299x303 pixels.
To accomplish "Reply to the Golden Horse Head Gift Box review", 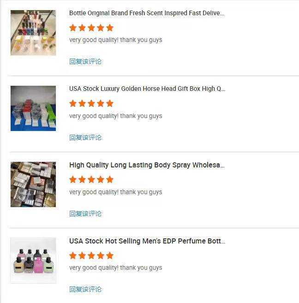I will (x=85, y=137).
